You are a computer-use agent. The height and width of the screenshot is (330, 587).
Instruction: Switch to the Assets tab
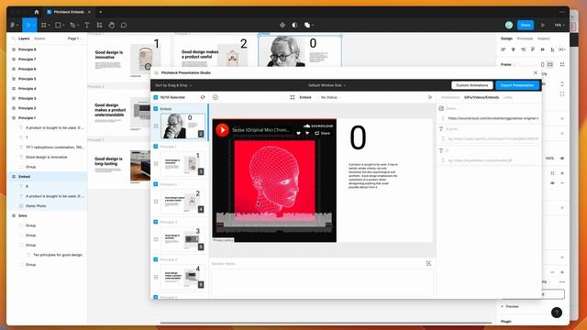coord(39,38)
